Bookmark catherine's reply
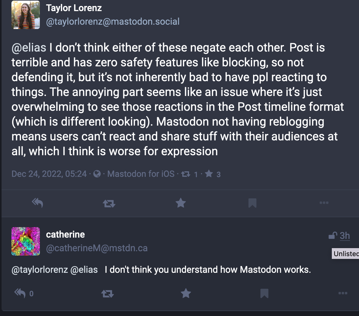The width and height of the screenshot is (359, 316). click(x=264, y=293)
